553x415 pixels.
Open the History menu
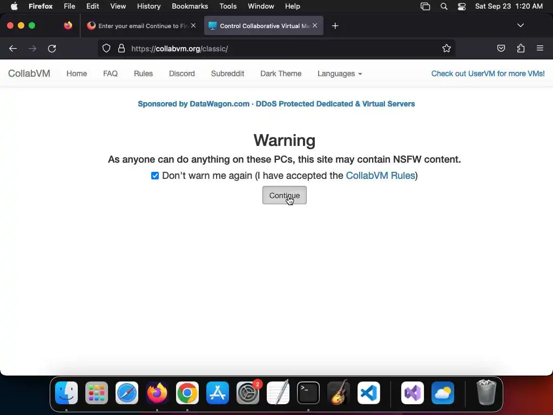149,6
